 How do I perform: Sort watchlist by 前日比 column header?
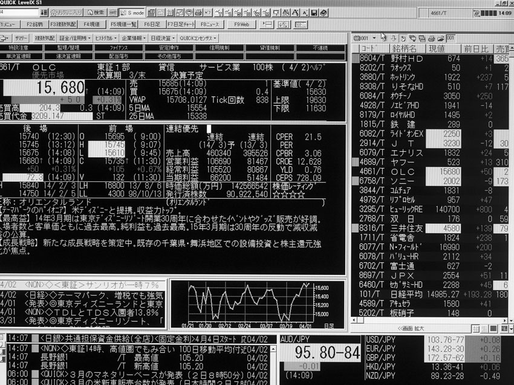(x=476, y=49)
